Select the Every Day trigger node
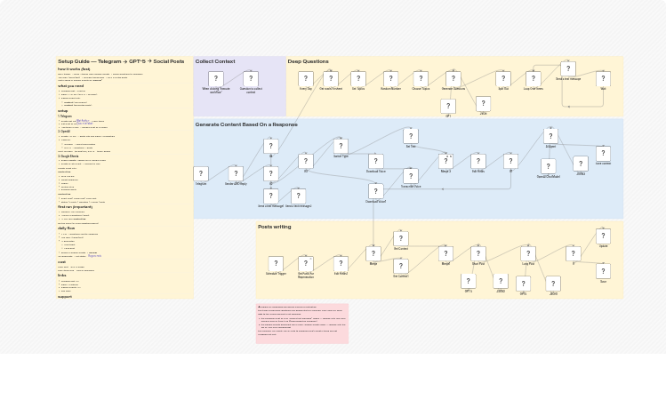The height and width of the screenshot is (400, 666). coord(306,79)
